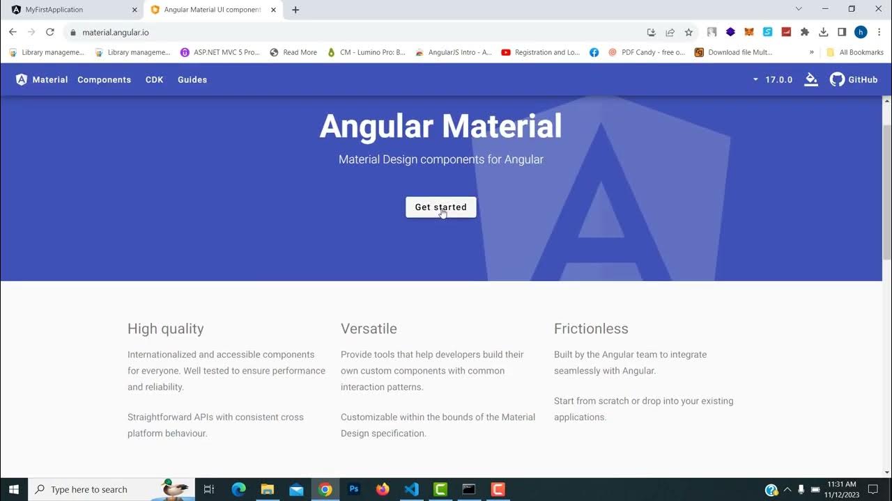Open the Extensions puzzle piece menu
The image size is (892, 501).
point(805,32)
